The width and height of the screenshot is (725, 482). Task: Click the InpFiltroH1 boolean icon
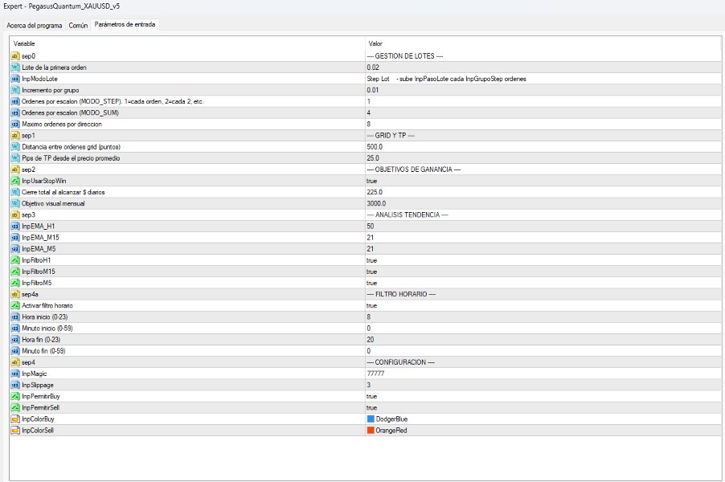15,259
